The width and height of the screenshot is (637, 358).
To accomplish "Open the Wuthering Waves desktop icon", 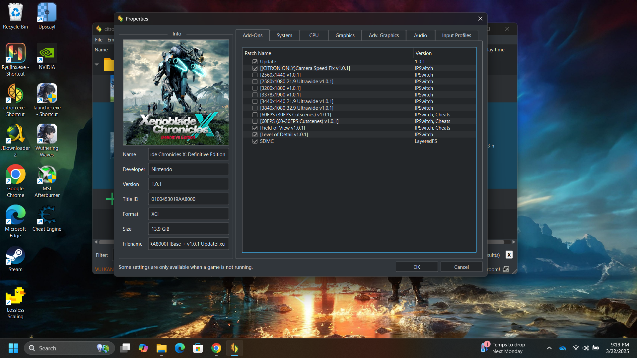I will tap(47, 141).
